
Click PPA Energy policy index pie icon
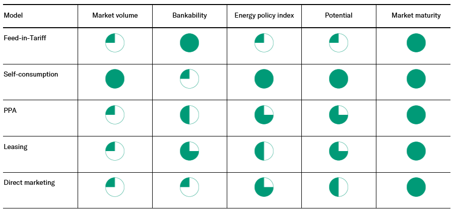264,115
